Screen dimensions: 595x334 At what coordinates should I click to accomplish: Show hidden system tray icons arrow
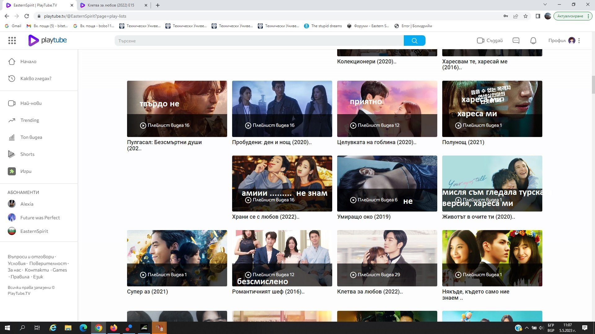point(527,328)
